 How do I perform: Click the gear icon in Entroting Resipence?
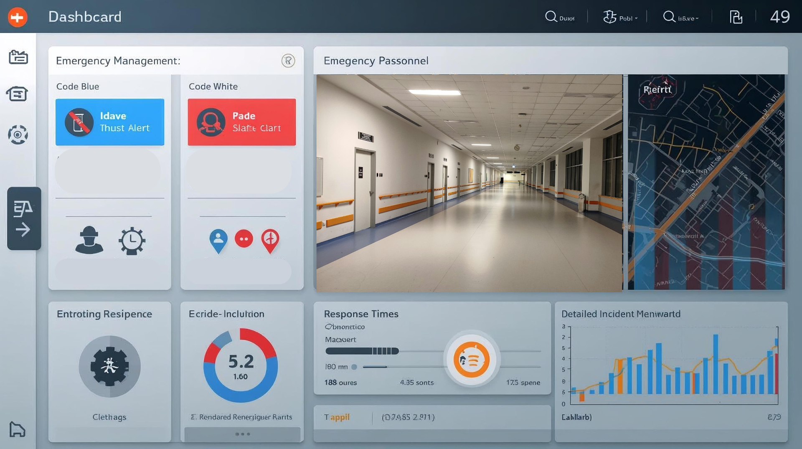[x=110, y=366]
